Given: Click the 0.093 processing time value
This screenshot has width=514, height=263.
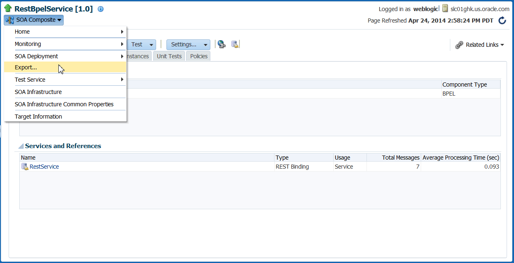Looking at the screenshot, I should [491, 167].
